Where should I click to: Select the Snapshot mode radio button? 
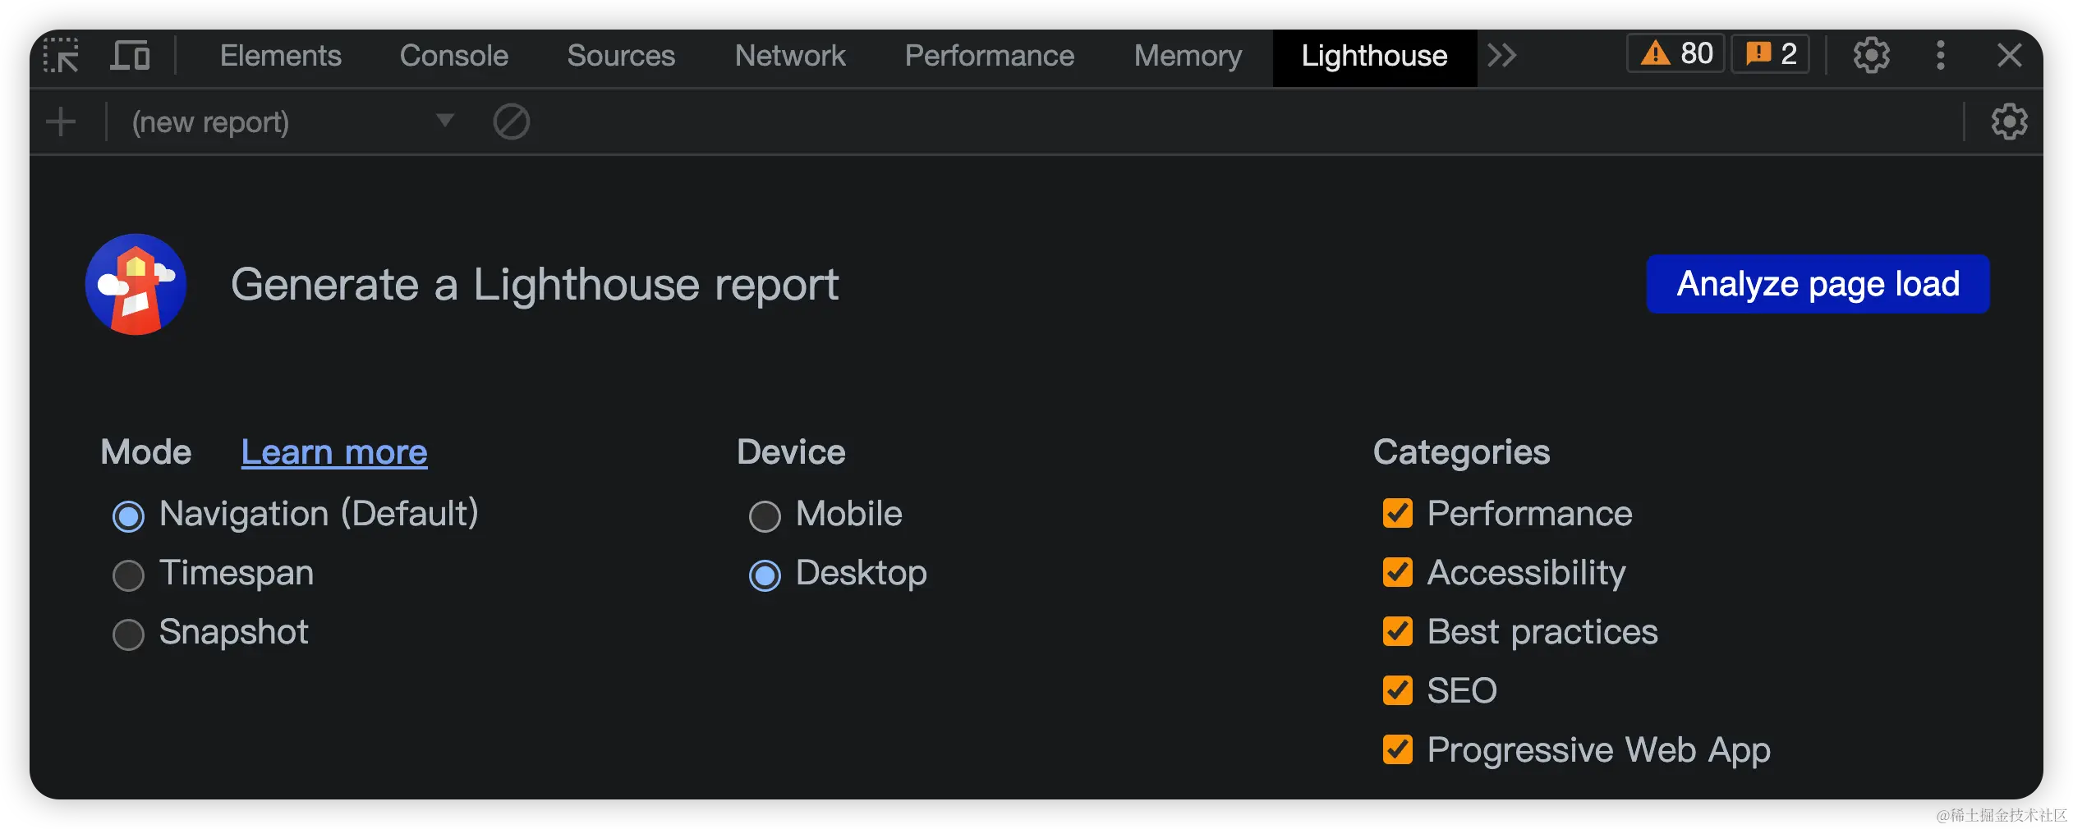click(128, 634)
